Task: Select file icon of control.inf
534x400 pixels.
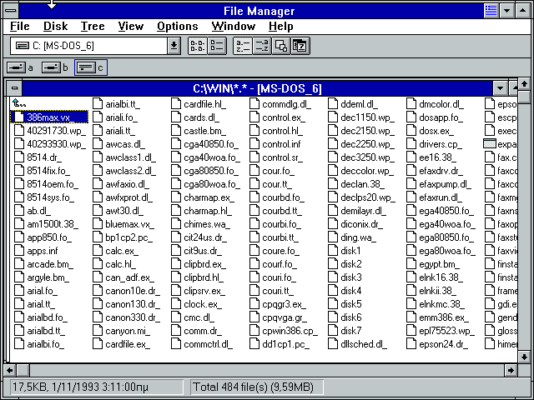Action: pos(254,144)
